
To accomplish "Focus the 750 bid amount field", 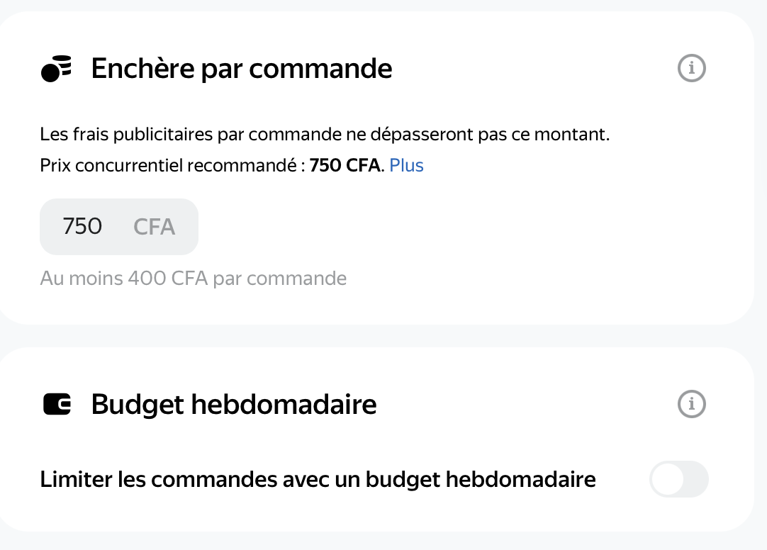I will 119,227.
